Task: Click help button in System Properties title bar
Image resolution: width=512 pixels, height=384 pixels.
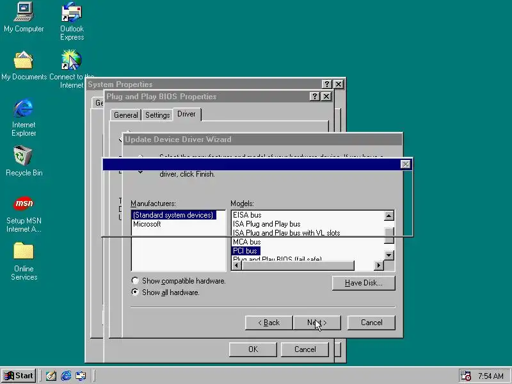Action: (x=327, y=84)
